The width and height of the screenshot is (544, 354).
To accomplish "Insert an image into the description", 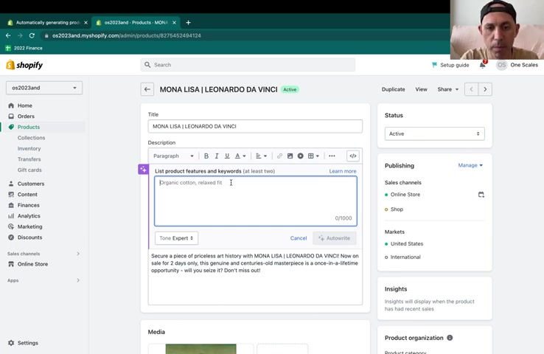I will coord(290,156).
